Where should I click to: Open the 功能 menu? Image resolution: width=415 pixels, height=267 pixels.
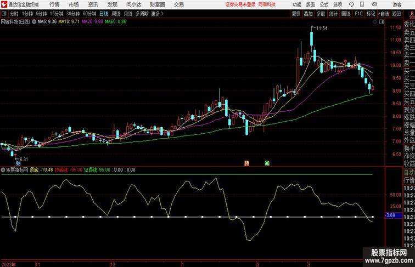pos(296,4)
